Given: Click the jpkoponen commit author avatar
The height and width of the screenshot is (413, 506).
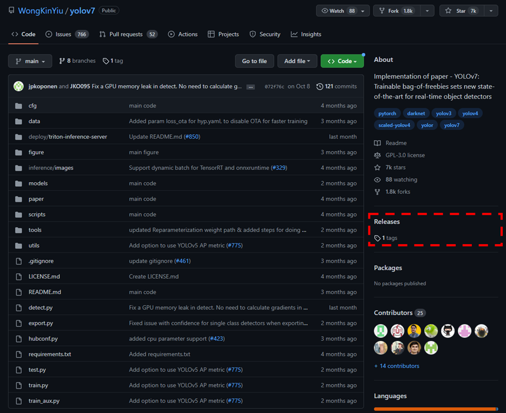Looking at the screenshot, I should pos(19,86).
